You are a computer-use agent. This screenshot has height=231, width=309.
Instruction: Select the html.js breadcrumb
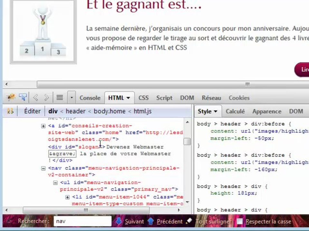(143, 111)
